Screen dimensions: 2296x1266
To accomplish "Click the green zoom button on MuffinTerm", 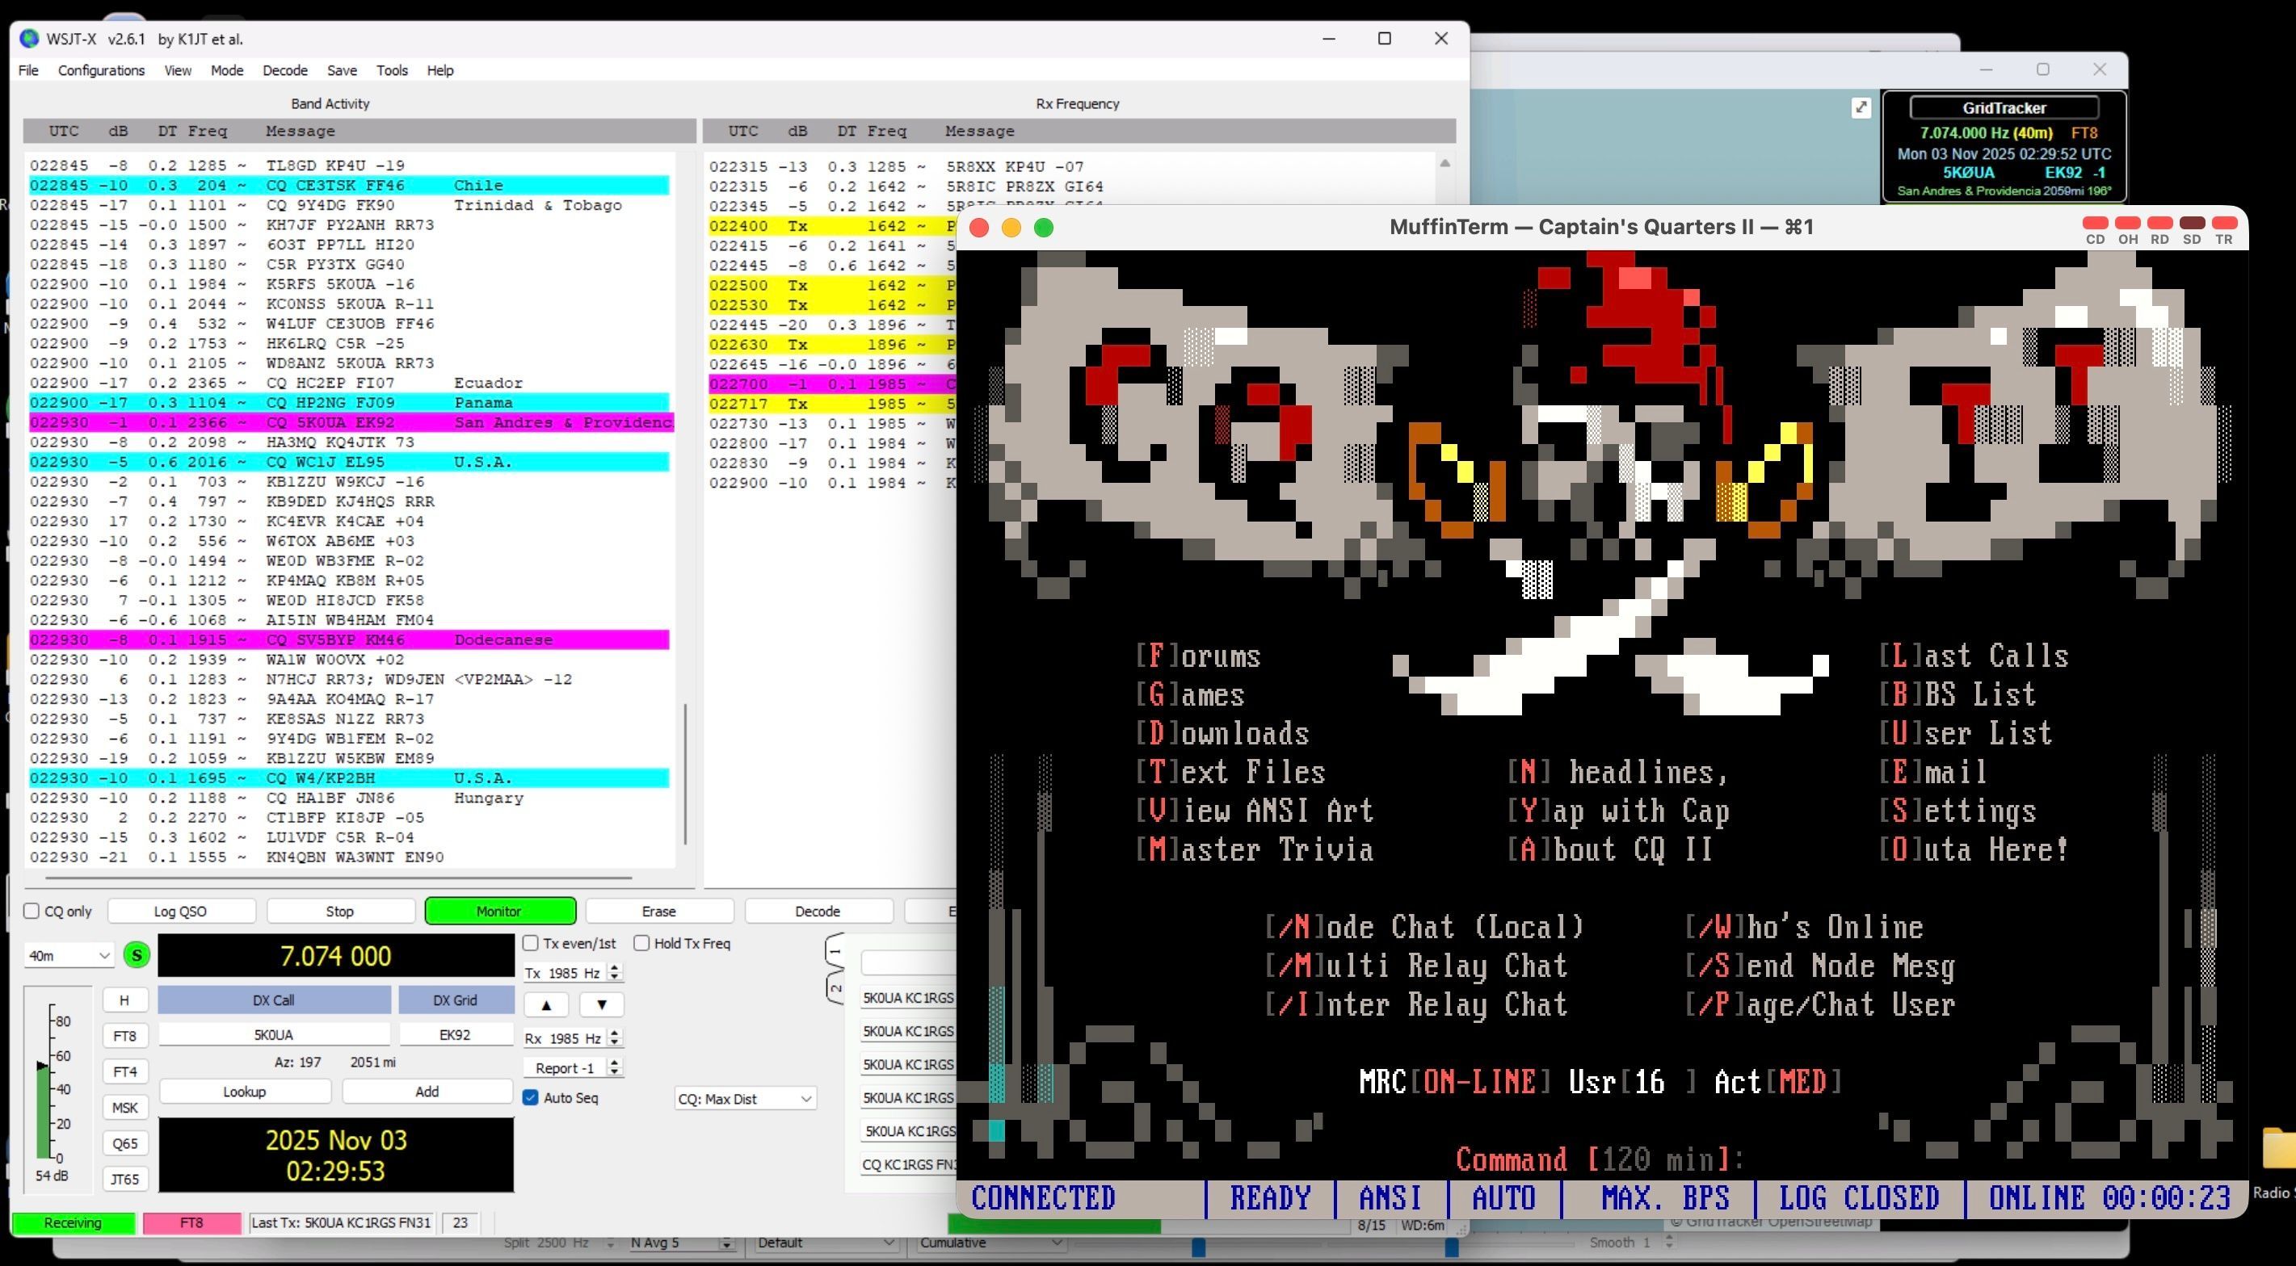I will click(1043, 228).
